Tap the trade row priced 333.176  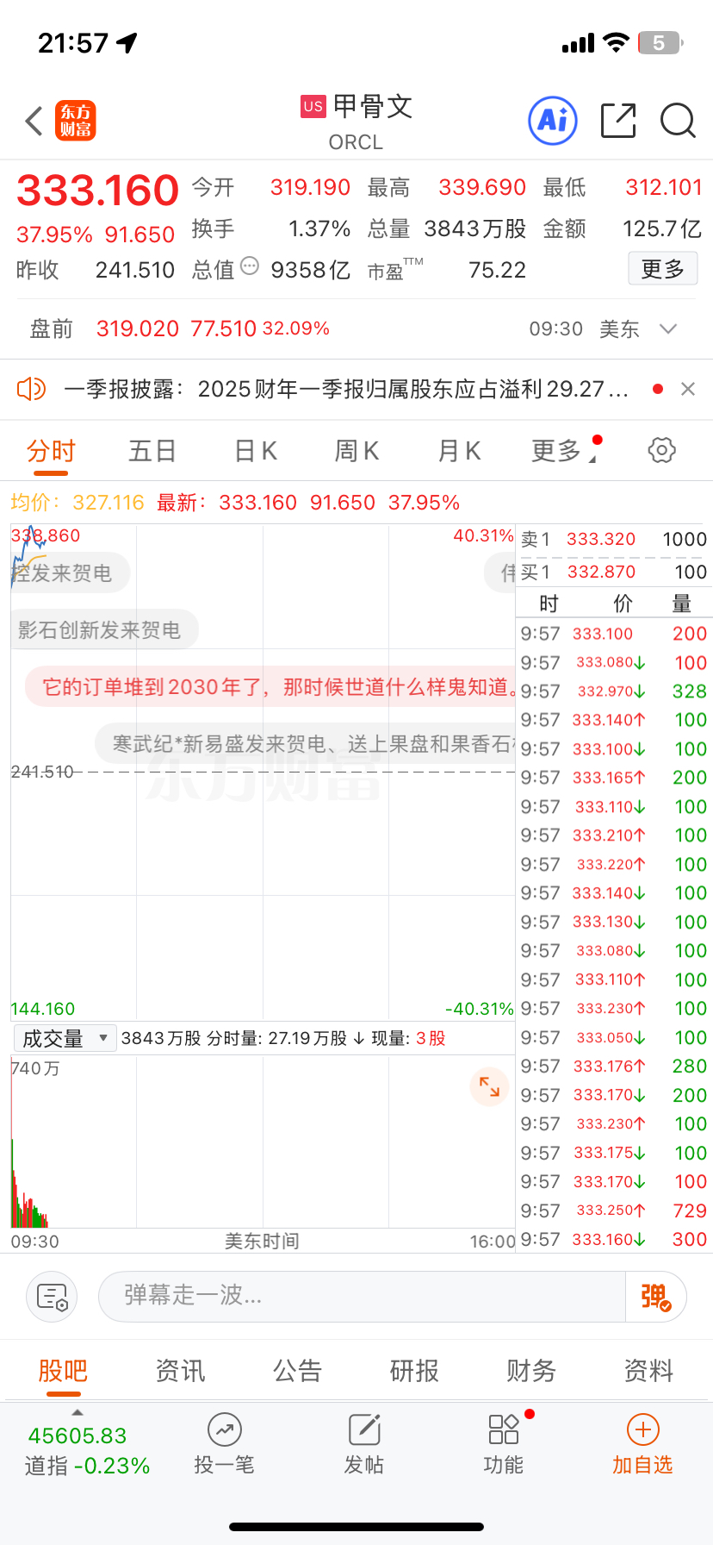(x=613, y=1066)
